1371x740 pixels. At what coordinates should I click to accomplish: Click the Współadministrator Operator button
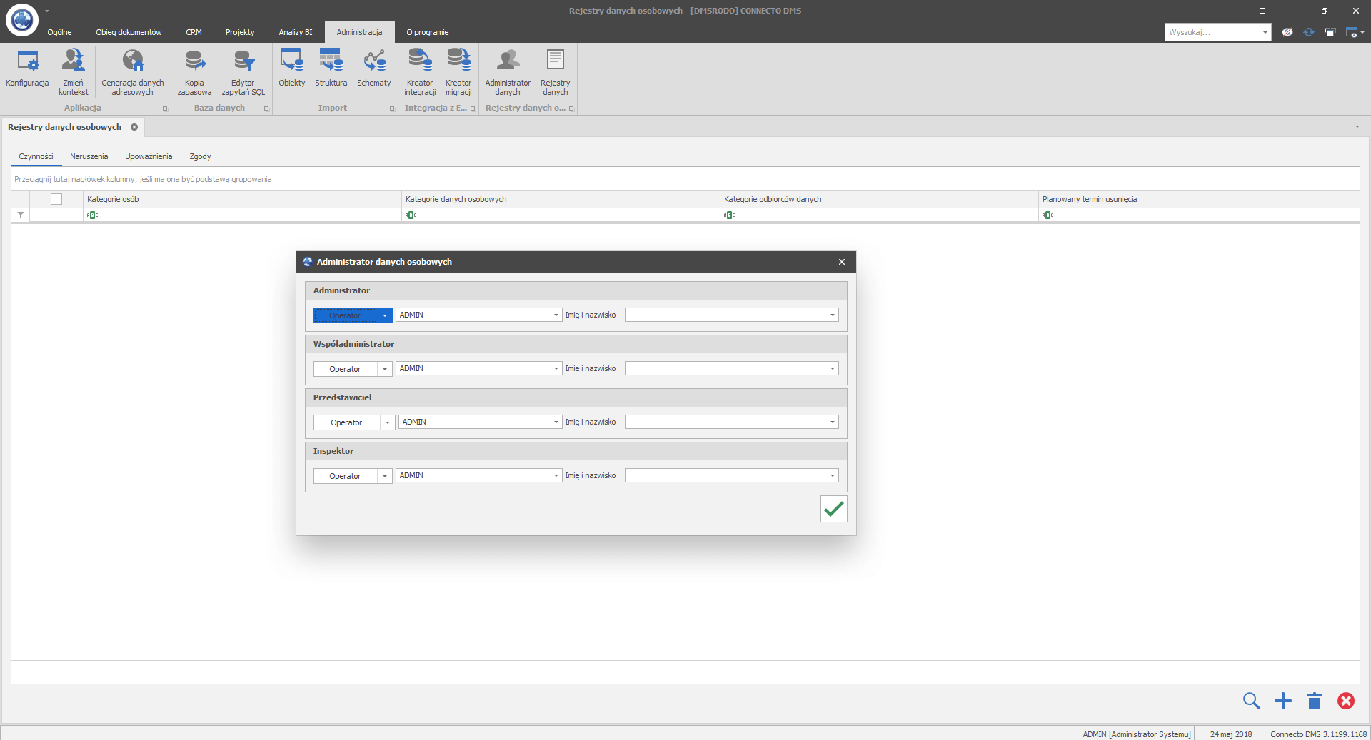click(x=345, y=369)
